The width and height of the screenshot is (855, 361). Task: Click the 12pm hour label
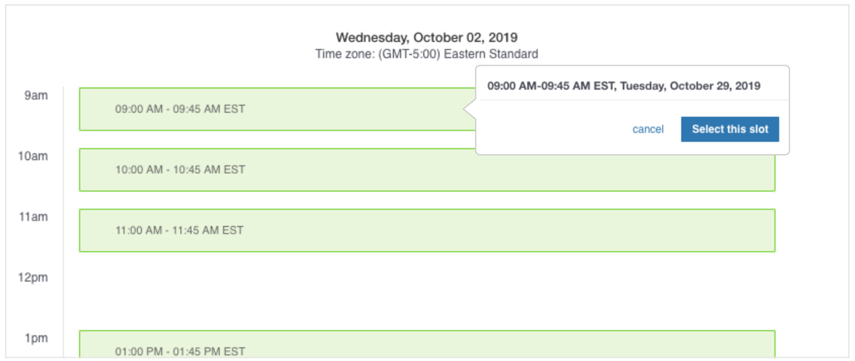(x=33, y=278)
